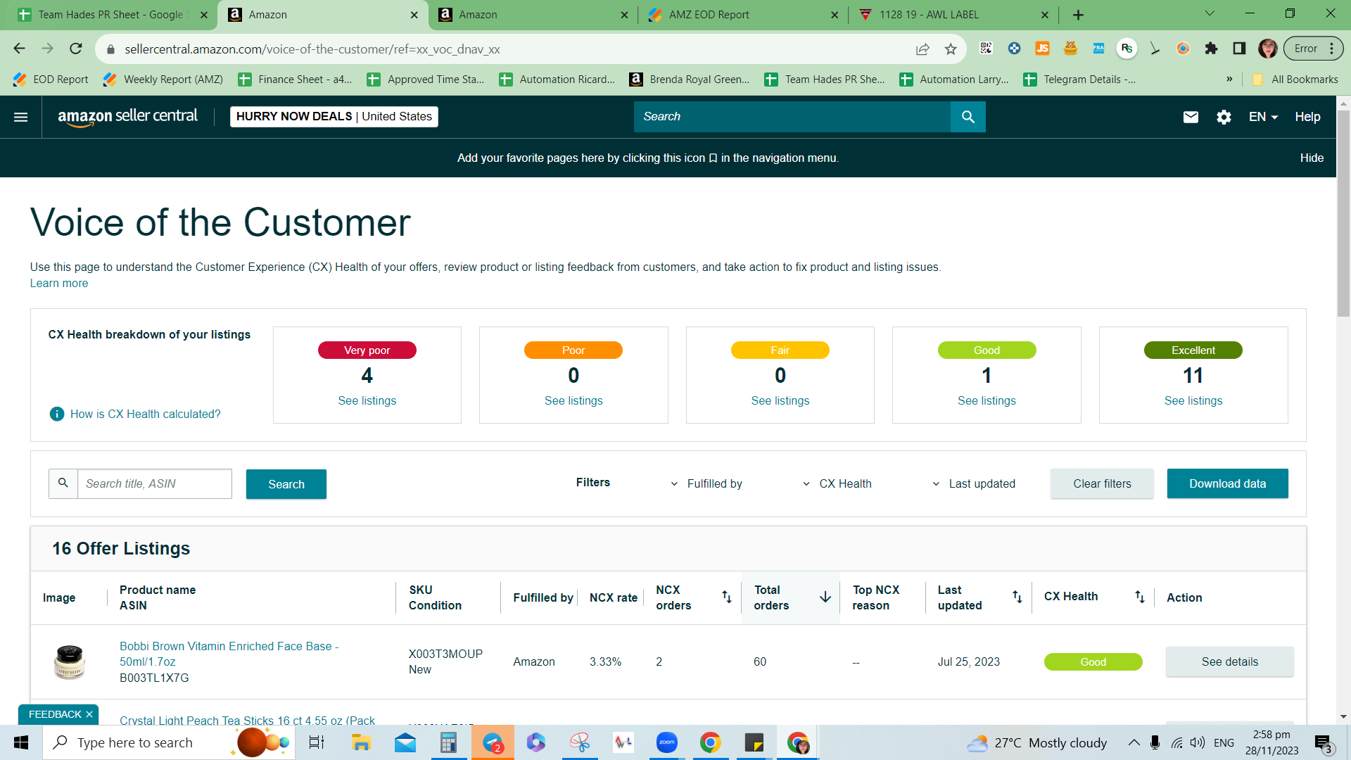
Task: Open the Windows notification center
Action: point(1323,742)
